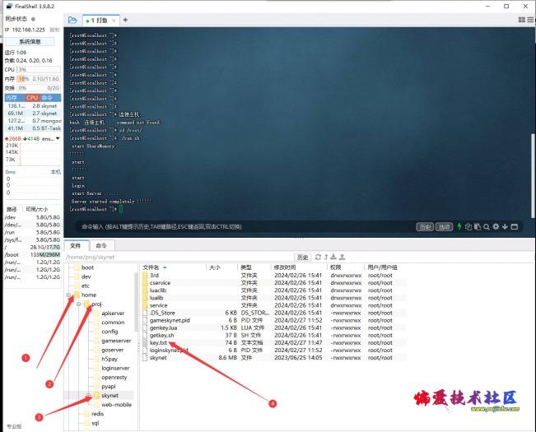Select the /boot disk usage row
This screenshot has height=432, width=536.
32,254
